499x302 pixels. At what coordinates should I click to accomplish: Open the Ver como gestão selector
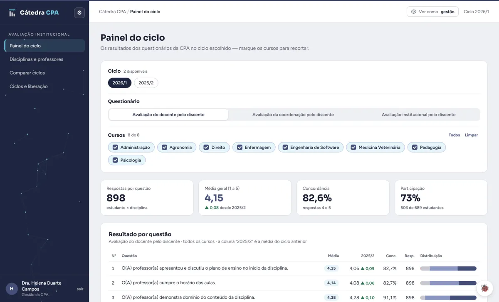(432, 12)
